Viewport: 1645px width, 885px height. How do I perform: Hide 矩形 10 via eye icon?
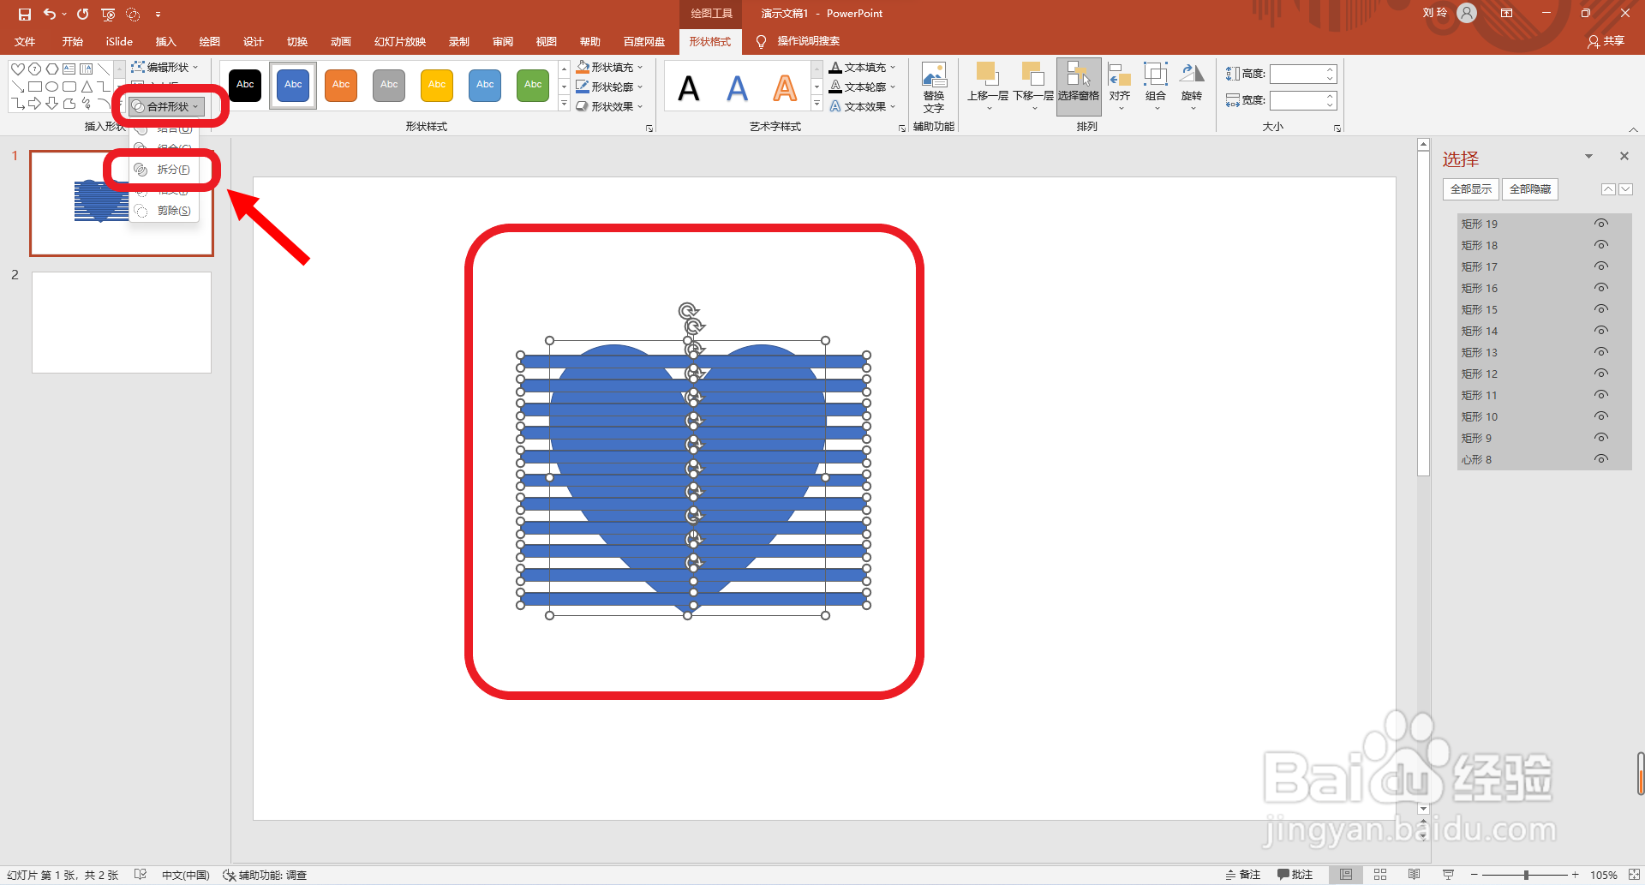[1600, 416]
